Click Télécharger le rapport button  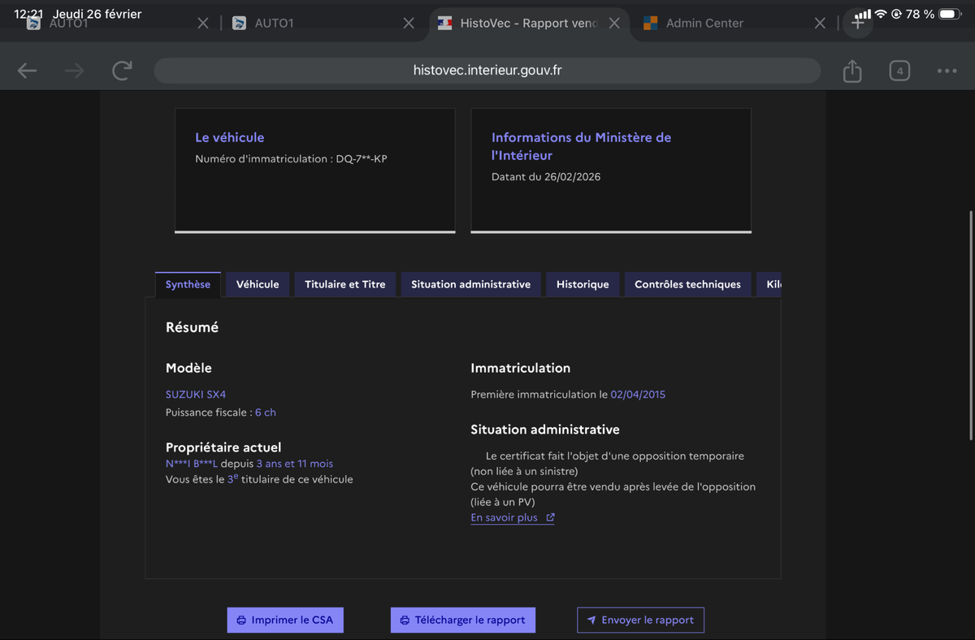(x=462, y=620)
